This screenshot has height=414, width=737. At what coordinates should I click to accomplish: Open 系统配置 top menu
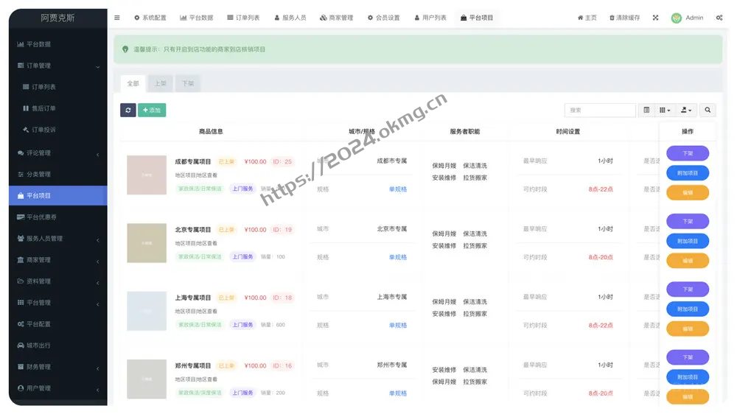(x=150, y=18)
